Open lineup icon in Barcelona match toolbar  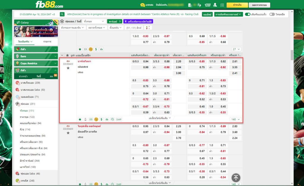85,119
